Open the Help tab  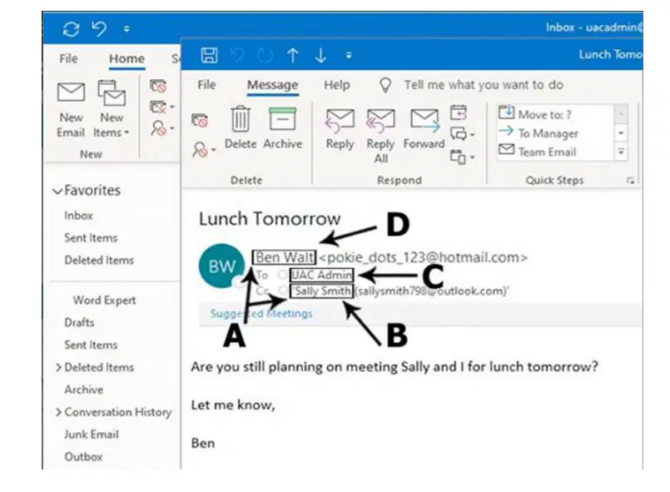coord(337,85)
